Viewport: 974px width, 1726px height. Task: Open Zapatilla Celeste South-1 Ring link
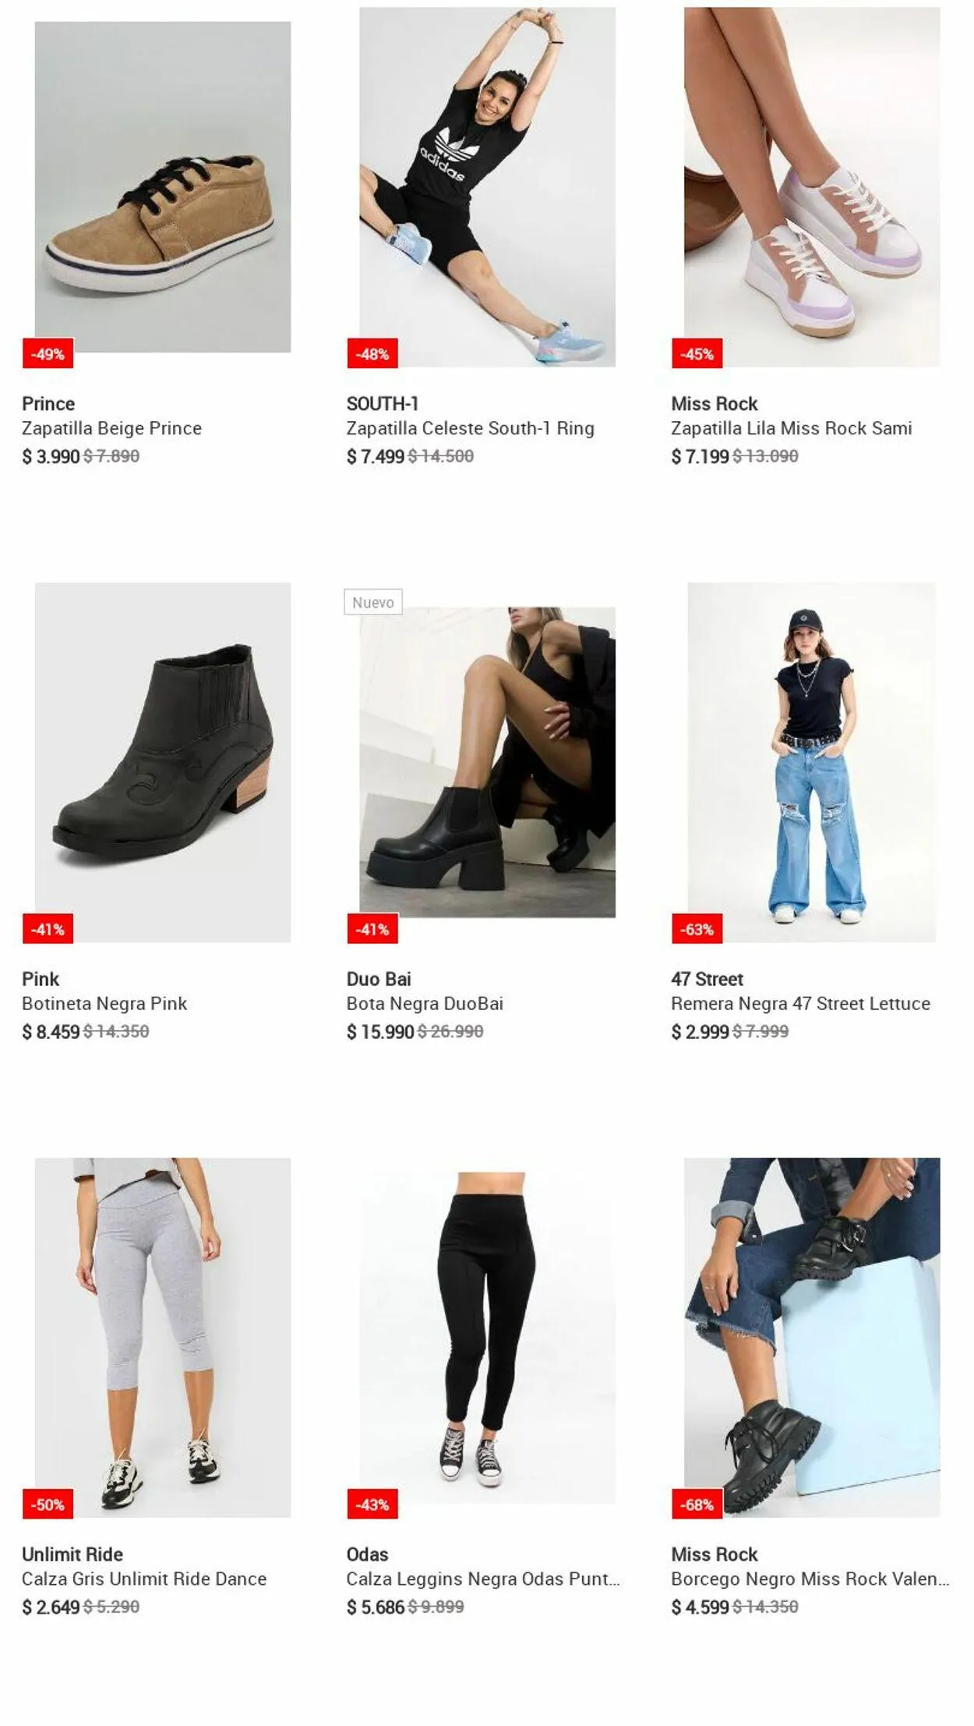pos(470,428)
